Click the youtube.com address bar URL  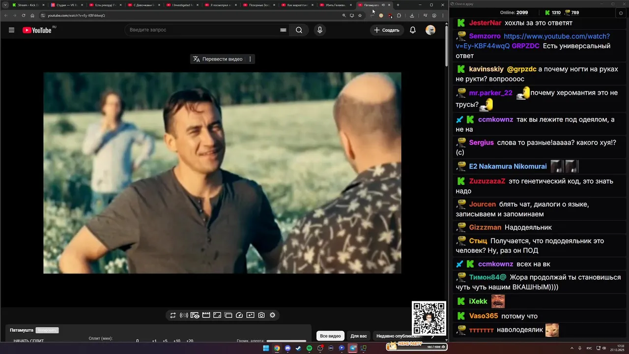click(76, 15)
